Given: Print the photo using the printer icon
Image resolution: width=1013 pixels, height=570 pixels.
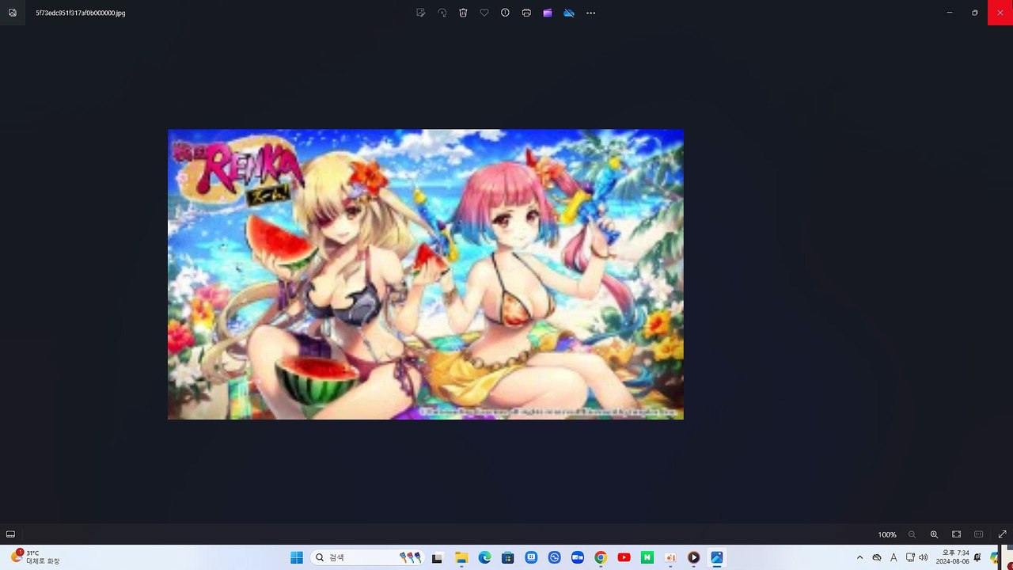Looking at the screenshot, I should click(x=526, y=13).
